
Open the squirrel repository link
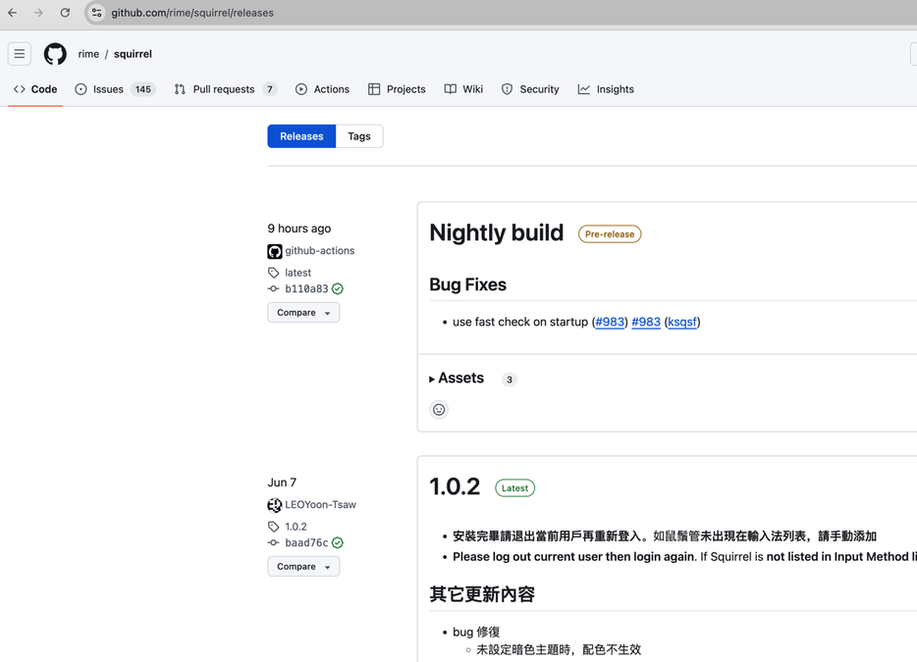133,54
